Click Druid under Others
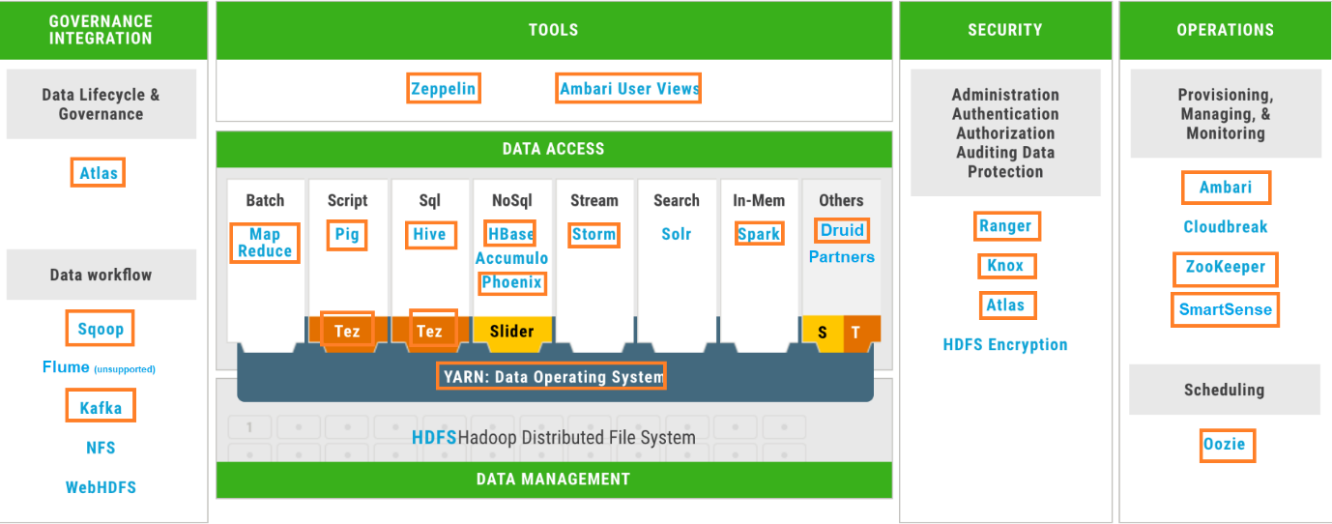The image size is (1332, 524). [841, 230]
